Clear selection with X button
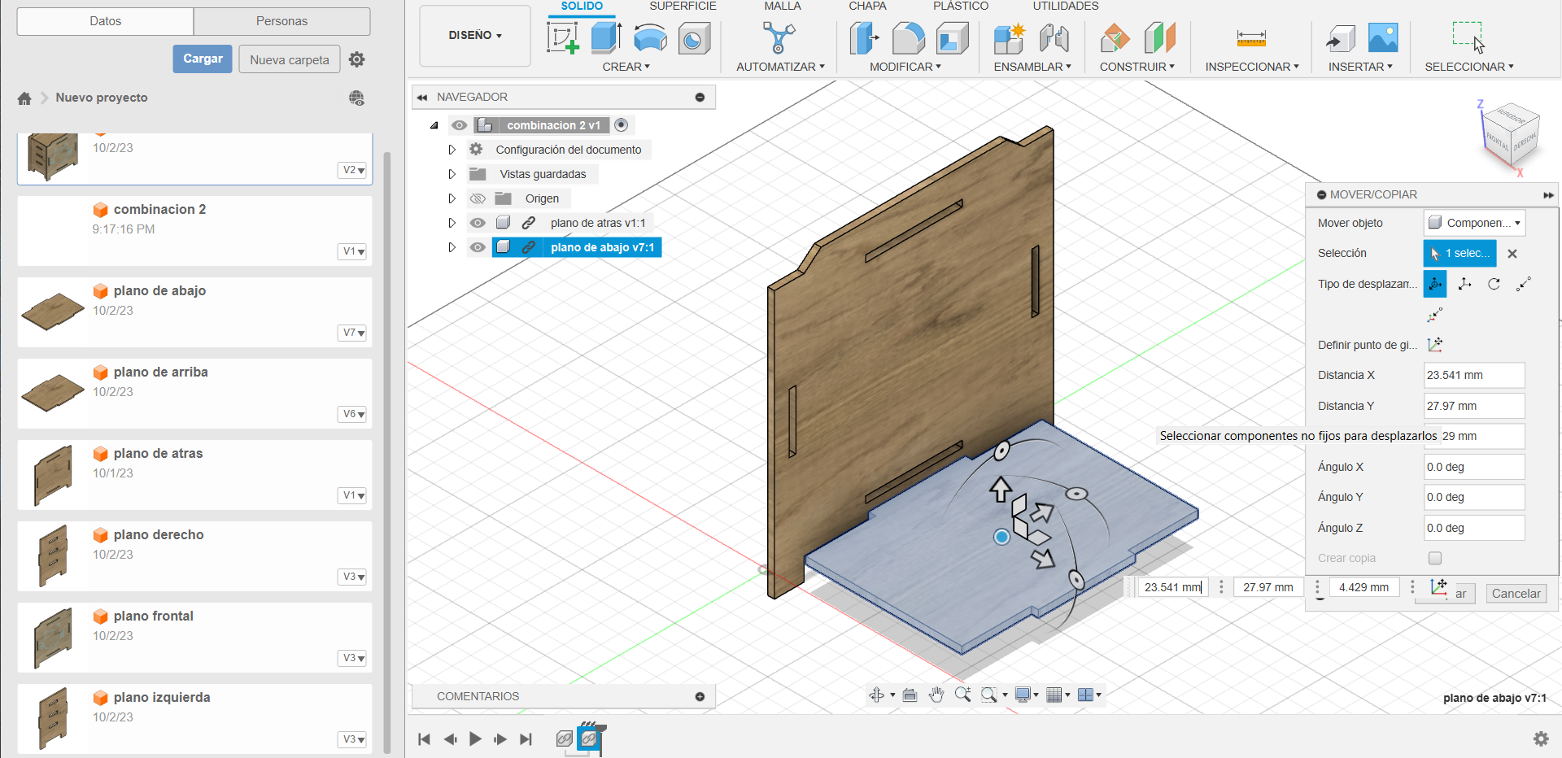This screenshot has height=758, width=1562. [x=1512, y=254]
